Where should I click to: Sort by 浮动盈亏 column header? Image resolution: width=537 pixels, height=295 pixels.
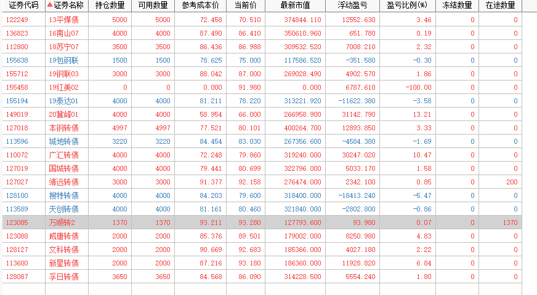(x=352, y=5)
